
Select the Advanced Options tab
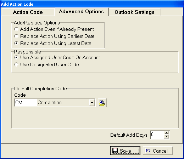pyautogui.click(x=82, y=12)
